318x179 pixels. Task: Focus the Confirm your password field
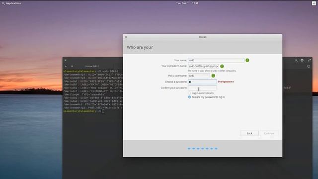pyautogui.click(x=202, y=88)
